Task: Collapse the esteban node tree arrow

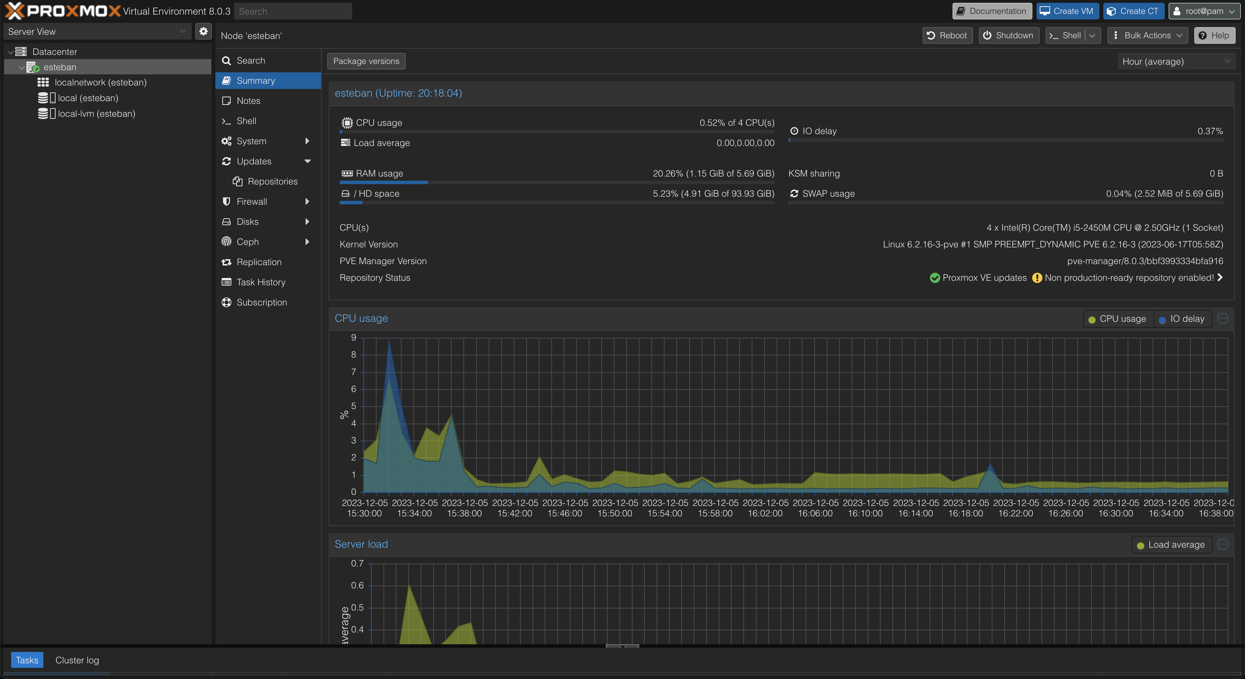Action: pos(21,67)
